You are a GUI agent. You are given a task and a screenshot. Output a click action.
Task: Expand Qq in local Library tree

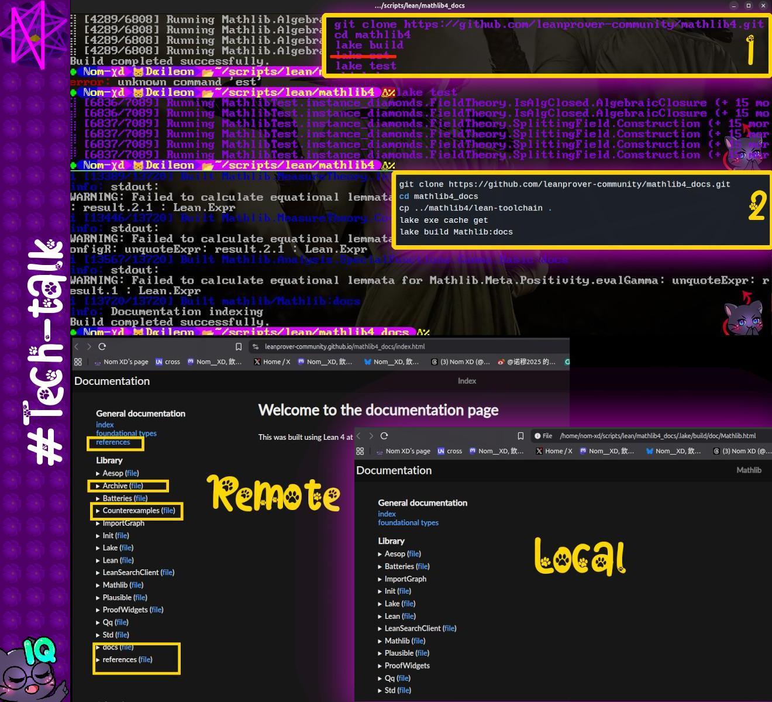380,679
